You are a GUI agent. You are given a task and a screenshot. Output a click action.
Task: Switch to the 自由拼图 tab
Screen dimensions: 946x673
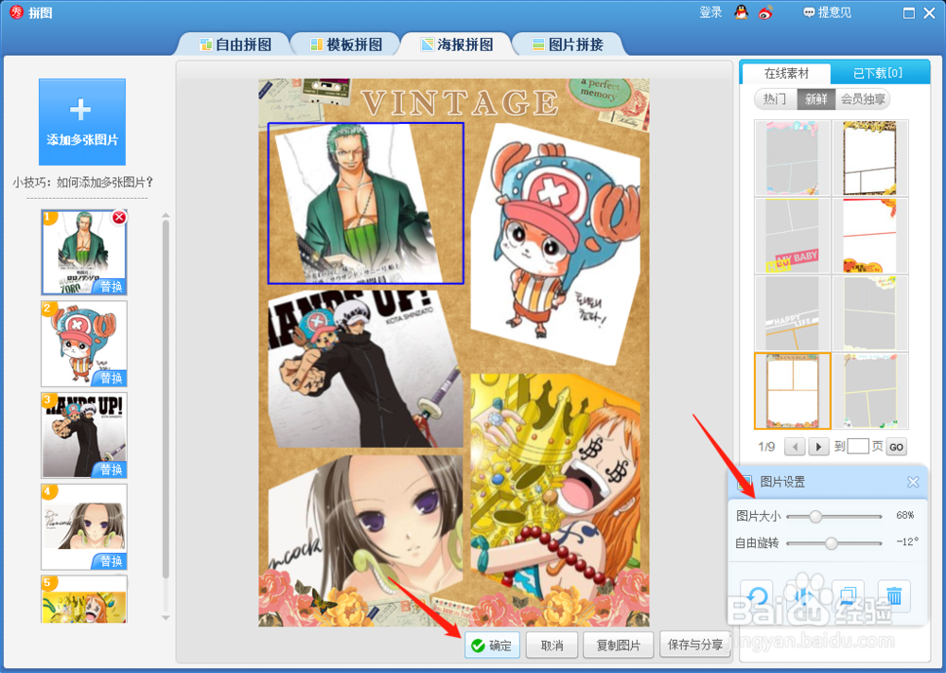[236, 44]
